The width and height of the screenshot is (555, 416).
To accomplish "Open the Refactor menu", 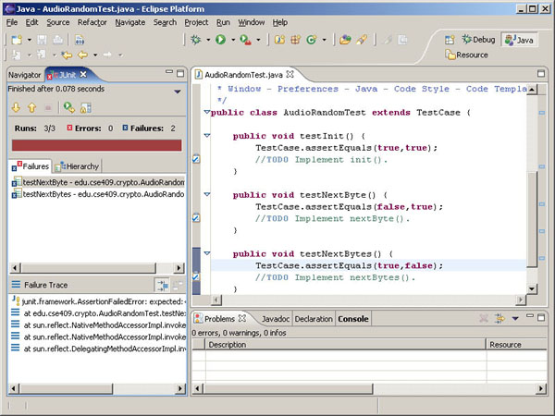I will coord(92,21).
